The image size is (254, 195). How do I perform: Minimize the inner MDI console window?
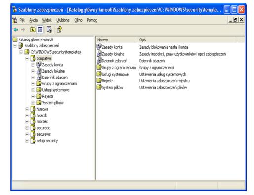point(230,20)
